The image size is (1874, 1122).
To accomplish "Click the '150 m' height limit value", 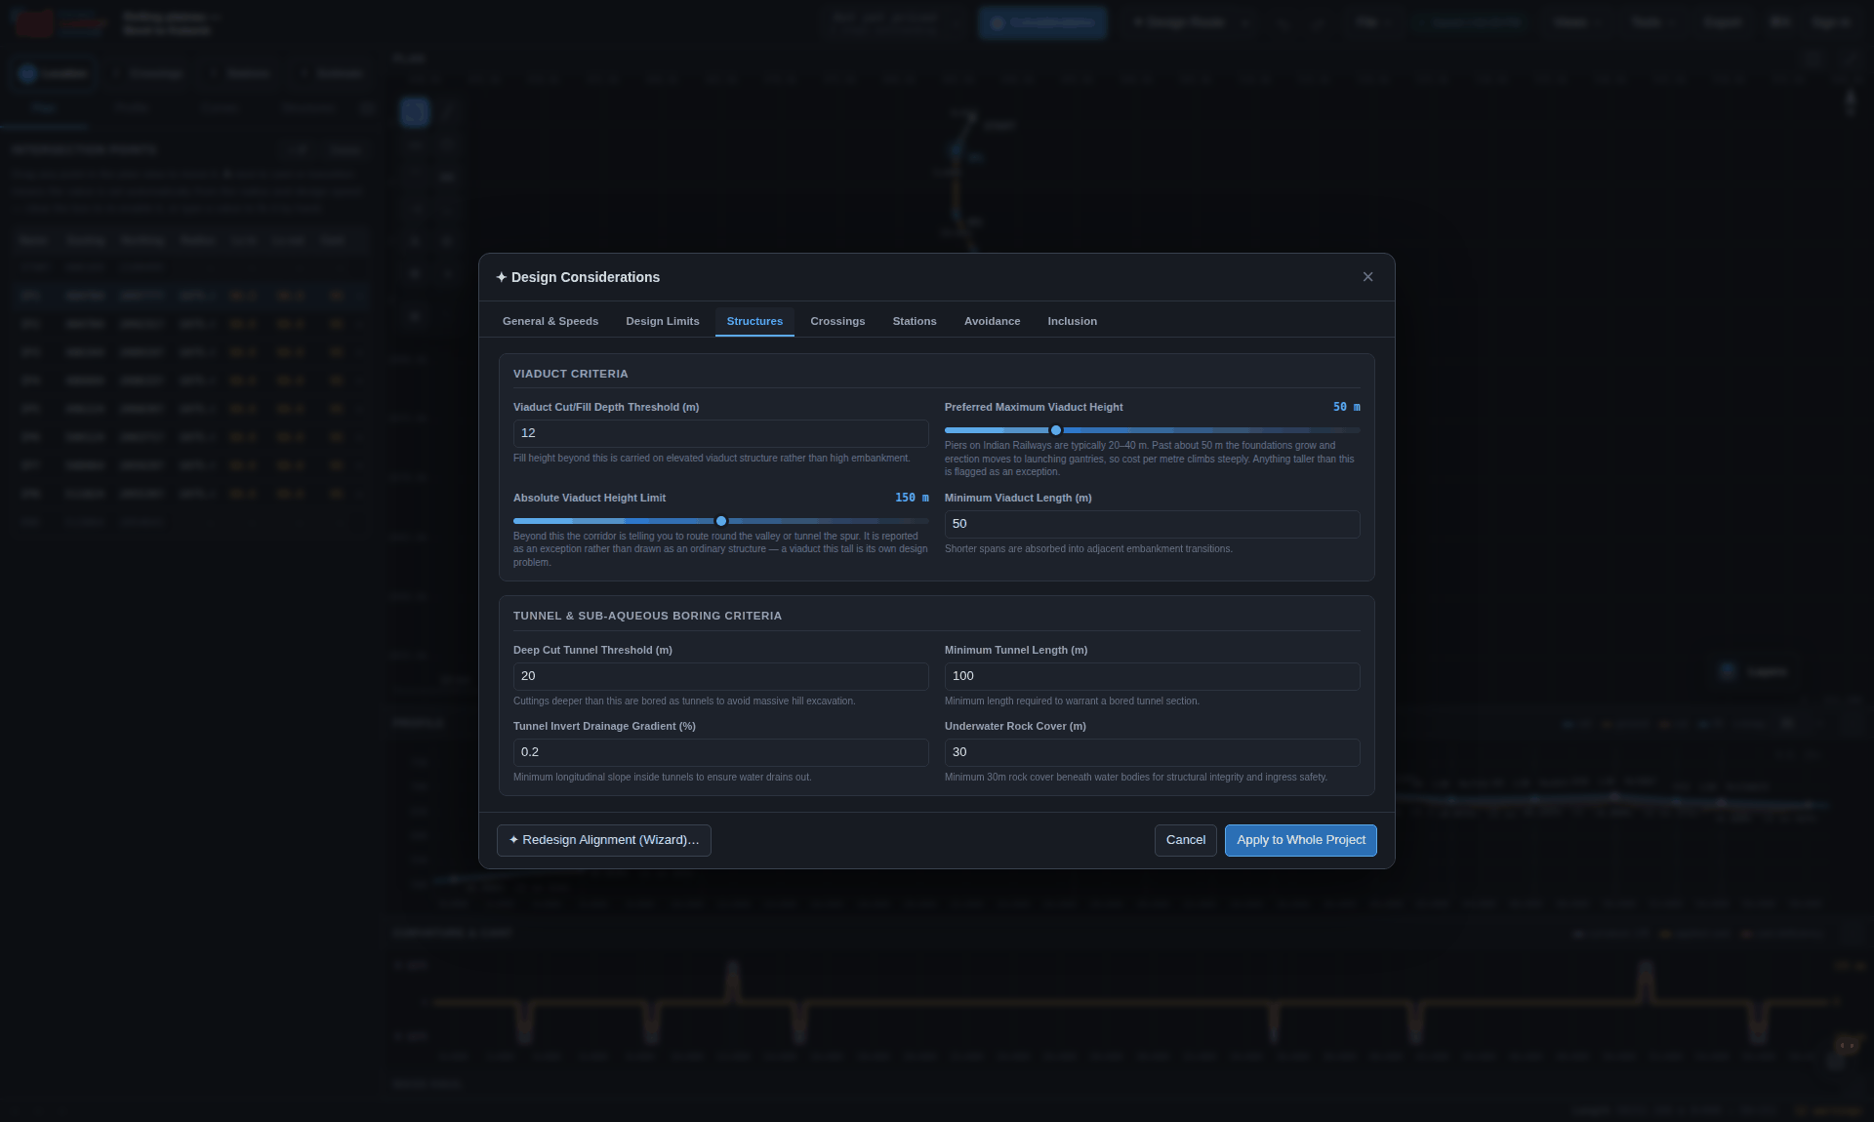I will pyautogui.click(x=912, y=498).
